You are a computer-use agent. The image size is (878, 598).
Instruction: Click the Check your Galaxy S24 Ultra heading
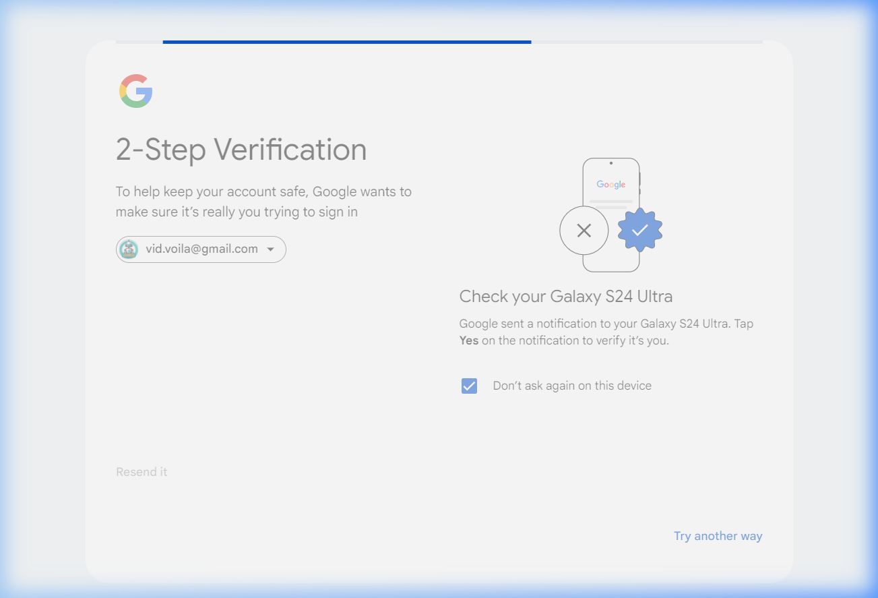coord(565,296)
